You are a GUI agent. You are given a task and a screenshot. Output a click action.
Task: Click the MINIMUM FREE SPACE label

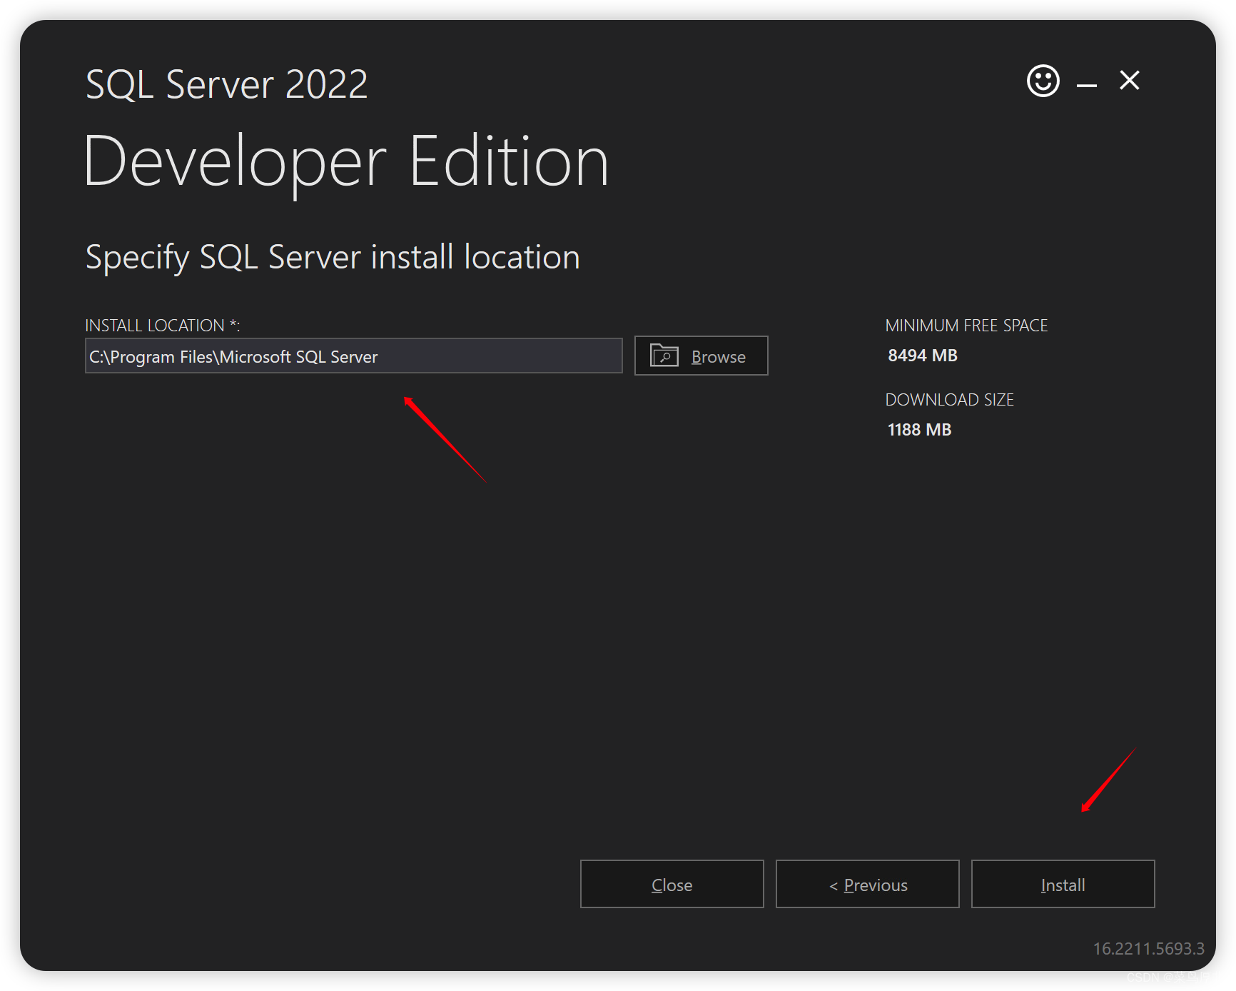966,326
